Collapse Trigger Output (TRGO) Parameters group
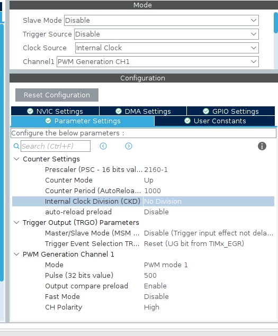Screen dimensions: 278x336 tap(16, 222)
